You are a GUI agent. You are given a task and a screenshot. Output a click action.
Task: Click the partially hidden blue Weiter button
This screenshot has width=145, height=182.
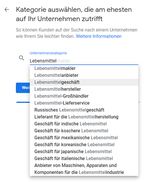(23, 88)
